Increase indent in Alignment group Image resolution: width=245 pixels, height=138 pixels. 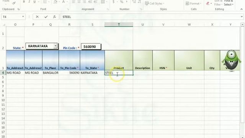pyautogui.click(x=95, y=2)
